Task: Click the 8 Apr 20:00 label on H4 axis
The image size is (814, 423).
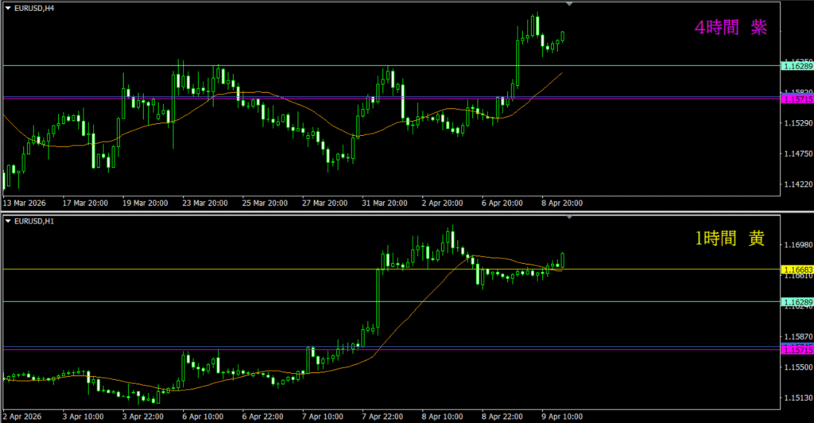Action: pyautogui.click(x=562, y=204)
